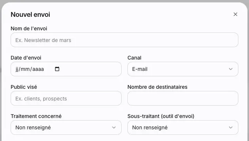Click the Nombre de destinataires label
This screenshot has height=141, width=249.
(x=157, y=87)
